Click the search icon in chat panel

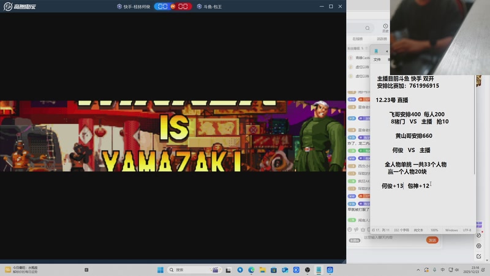tap(367, 28)
